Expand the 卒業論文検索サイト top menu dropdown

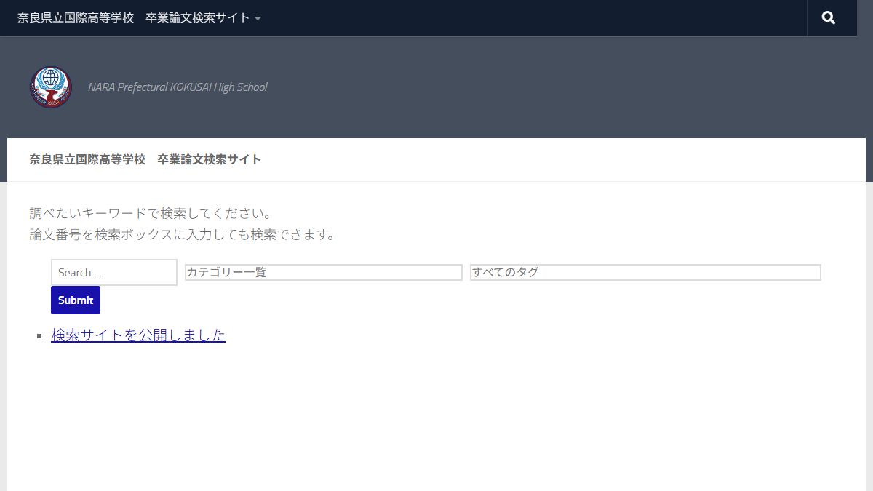139,18
